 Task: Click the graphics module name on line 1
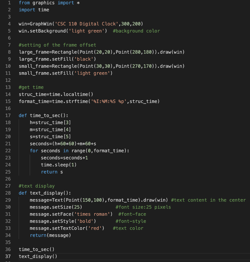(43, 3)
